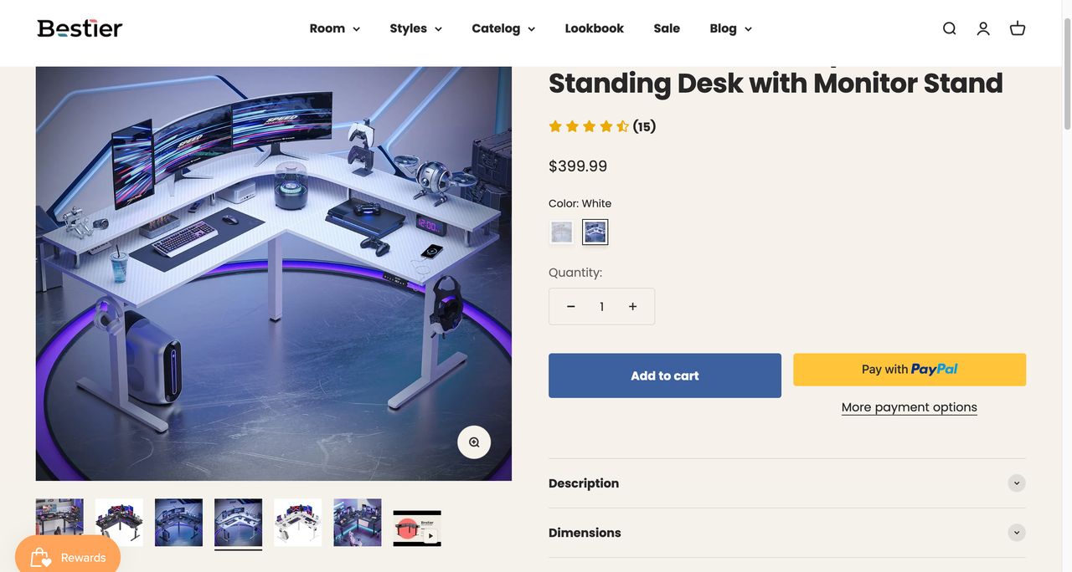Go to the Lookbook page
Screen dimensions: 1072x572
[594, 28]
